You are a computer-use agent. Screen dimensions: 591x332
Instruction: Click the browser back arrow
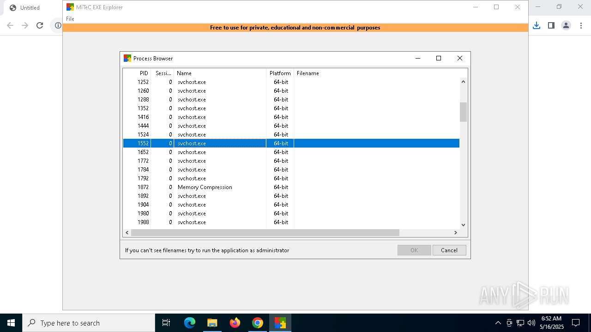(10, 25)
